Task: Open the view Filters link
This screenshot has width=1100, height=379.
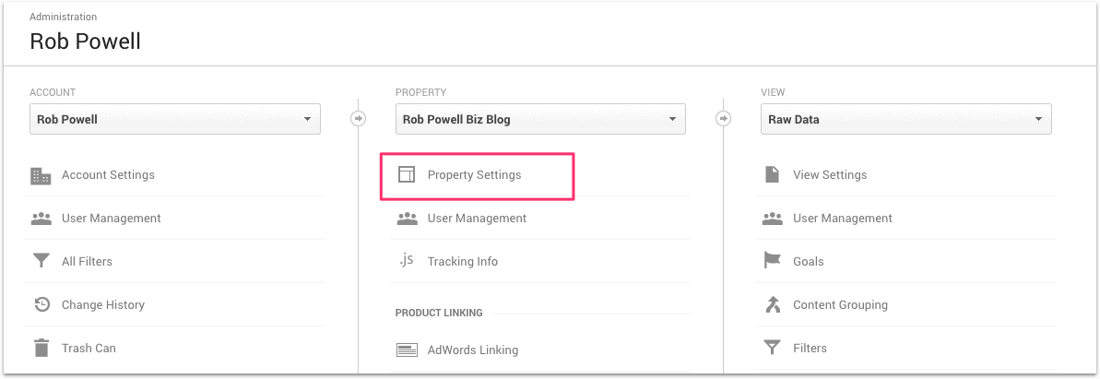Action: click(x=810, y=349)
